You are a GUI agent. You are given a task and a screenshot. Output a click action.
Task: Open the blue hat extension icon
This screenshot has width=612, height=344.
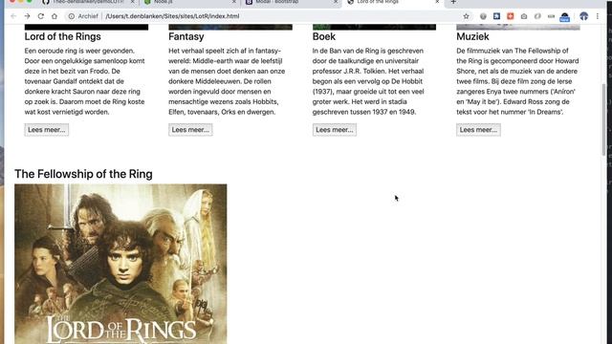[x=565, y=17]
